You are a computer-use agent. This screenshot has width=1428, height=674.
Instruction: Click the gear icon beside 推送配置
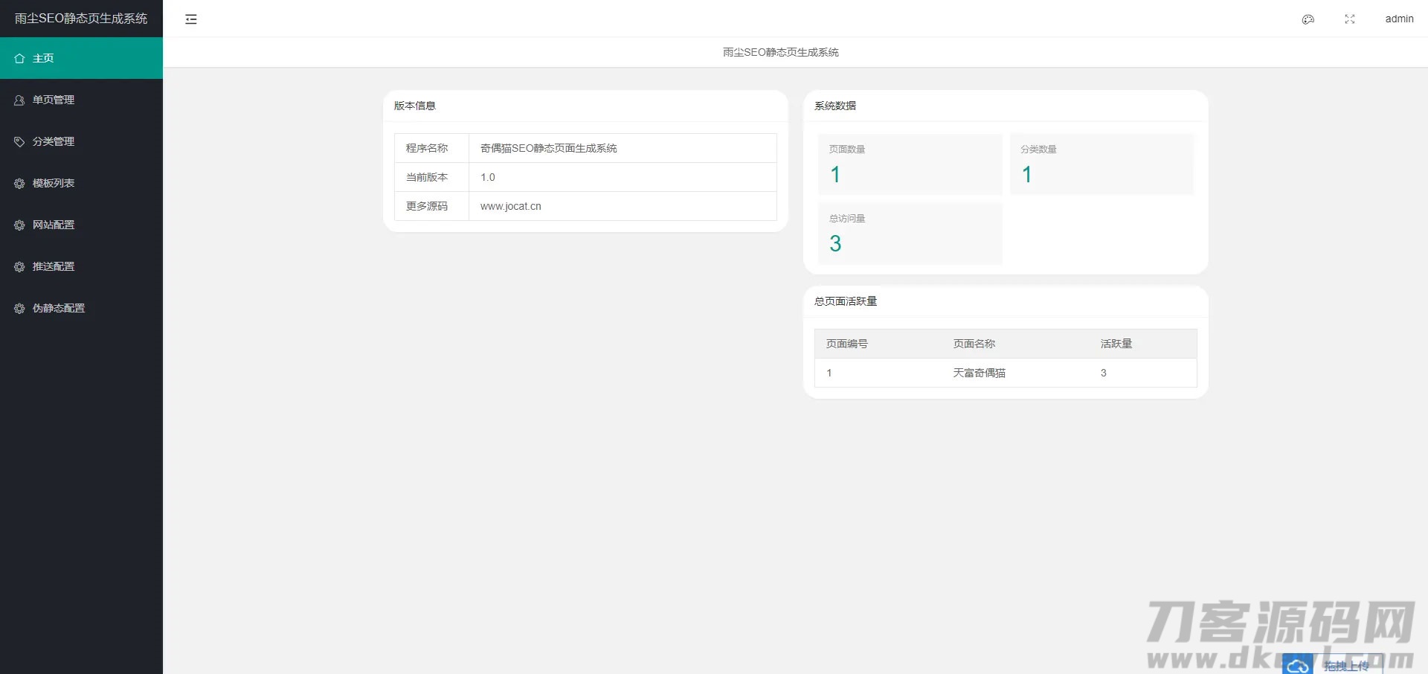tap(19, 266)
